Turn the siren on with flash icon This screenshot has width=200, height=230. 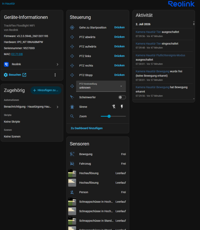tap(122, 107)
